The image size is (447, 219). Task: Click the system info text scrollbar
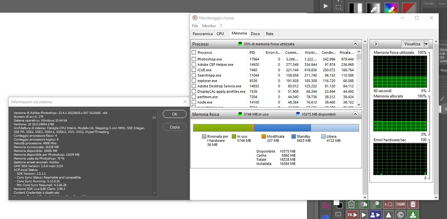coord(154,153)
